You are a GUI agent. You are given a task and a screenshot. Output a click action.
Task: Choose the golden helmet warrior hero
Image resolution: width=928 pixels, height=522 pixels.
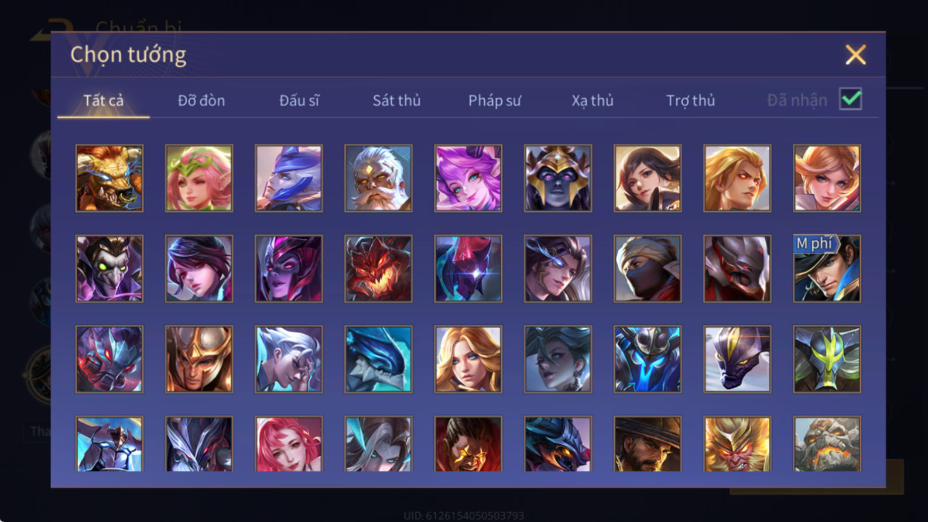[x=199, y=359]
